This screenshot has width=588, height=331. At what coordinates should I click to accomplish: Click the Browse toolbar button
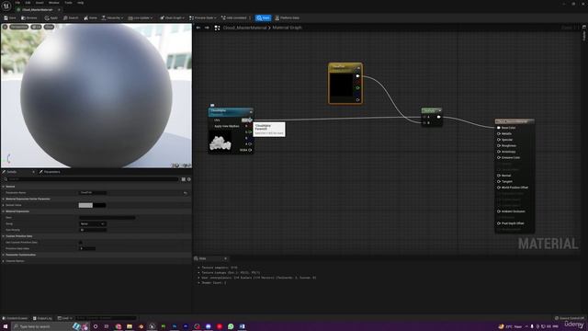click(x=29, y=17)
